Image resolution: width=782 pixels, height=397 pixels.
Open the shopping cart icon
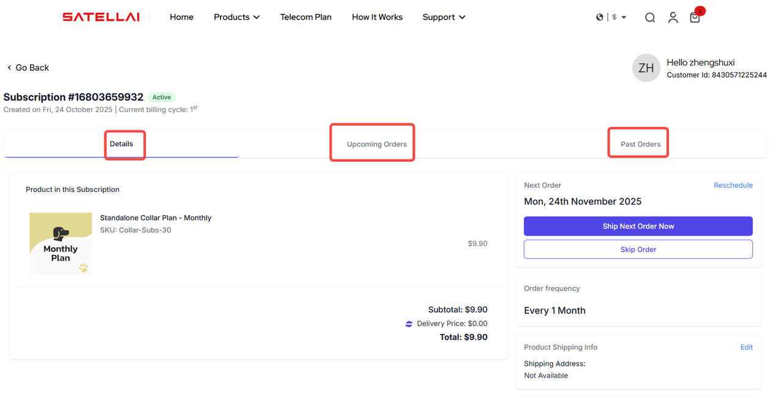pyautogui.click(x=695, y=18)
